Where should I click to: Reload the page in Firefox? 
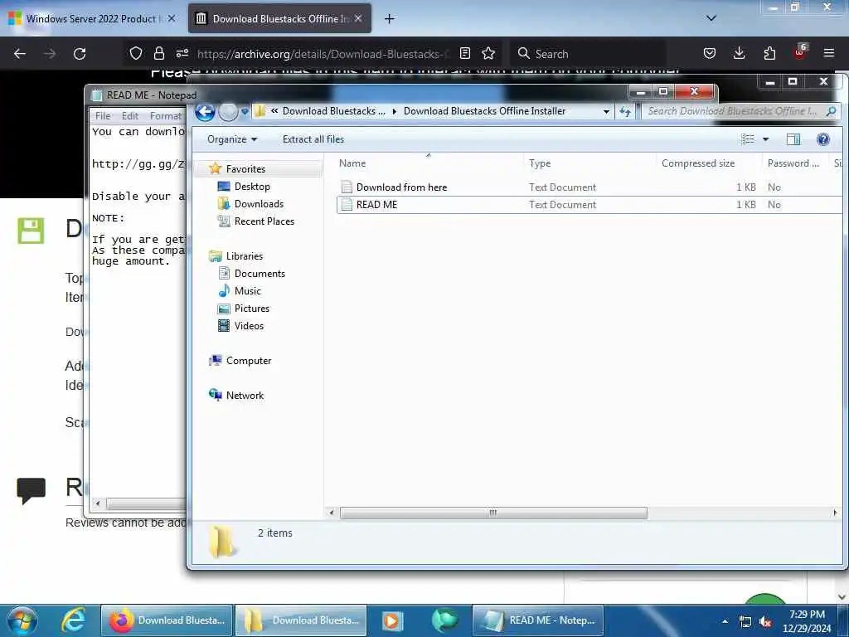click(x=80, y=54)
